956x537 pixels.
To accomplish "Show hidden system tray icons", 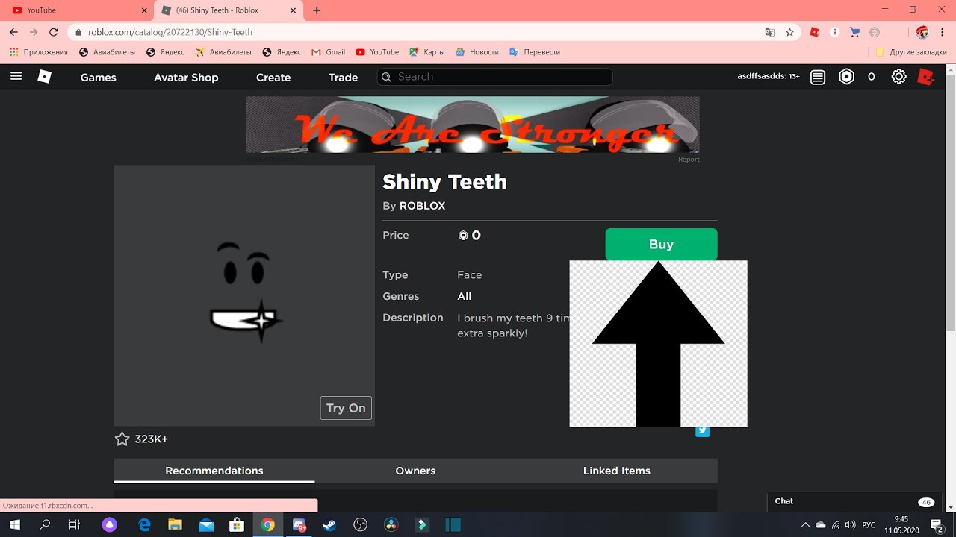I will point(804,525).
